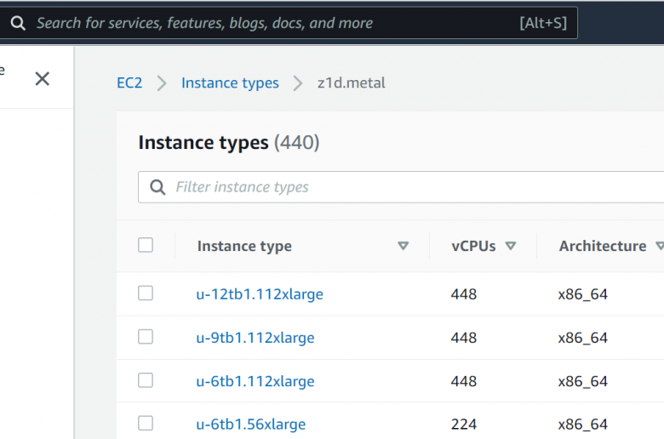Viewport: 664px width, 439px height.
Task: Focus the Filter instance types field
Action: [401, 187]
